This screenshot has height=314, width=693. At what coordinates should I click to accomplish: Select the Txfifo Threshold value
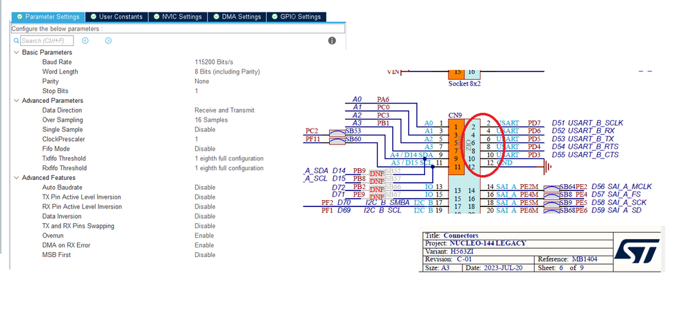pyautogui.click(x=229, y=158)
